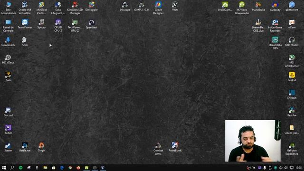Select the Audacity desktop icon
This screenshot has height=171, width=304.
click(x=275, y=6)
